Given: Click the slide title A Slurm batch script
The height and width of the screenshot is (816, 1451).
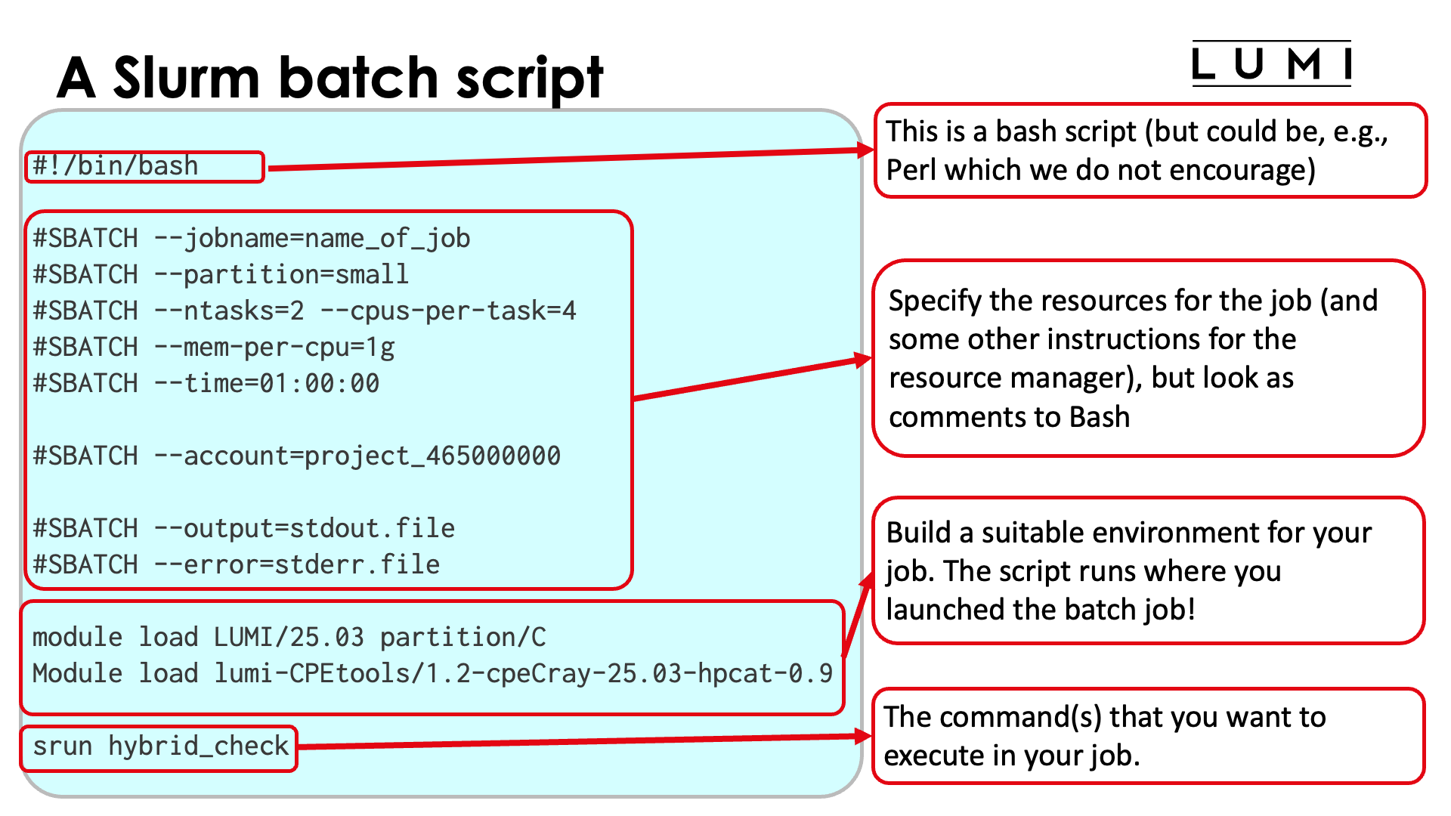Looking at the screenshot, I should pyautogui.click(x=333, y=76).
